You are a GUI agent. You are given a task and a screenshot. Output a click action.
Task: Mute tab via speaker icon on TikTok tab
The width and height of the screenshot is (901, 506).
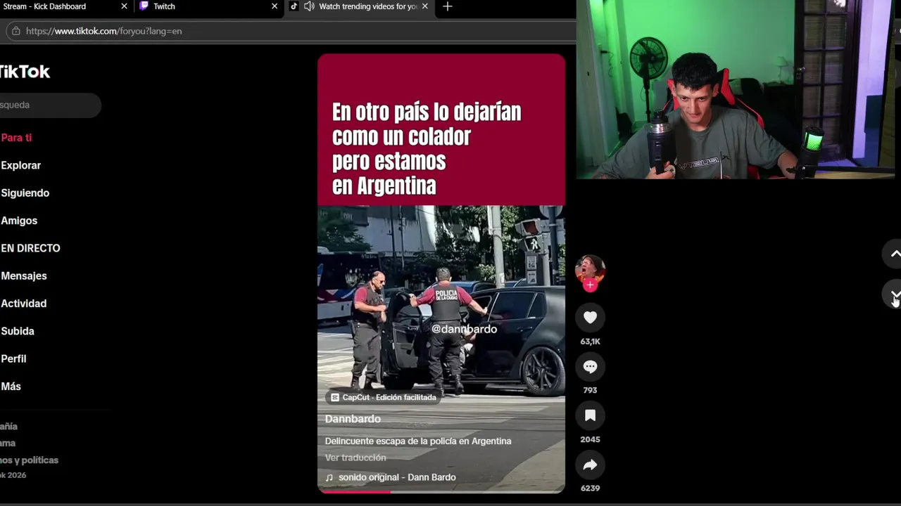[309, 6]
